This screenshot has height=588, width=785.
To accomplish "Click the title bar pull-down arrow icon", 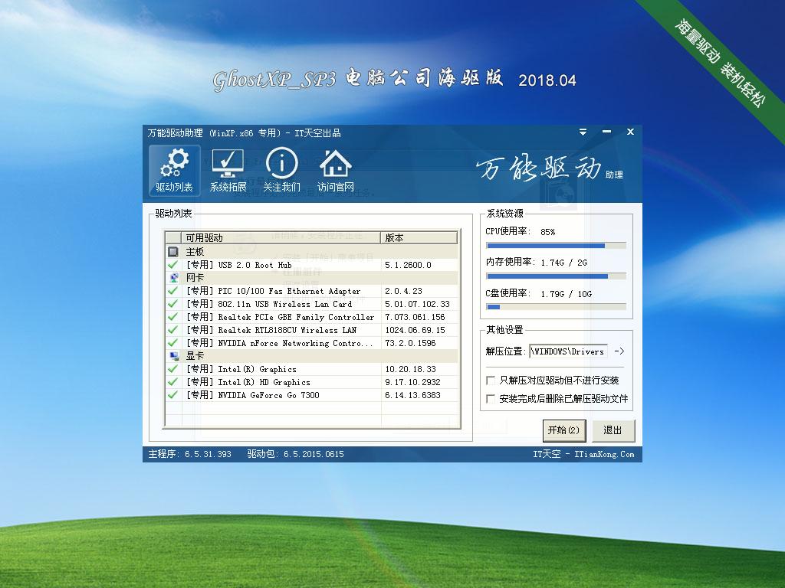I will tap(583, 132).
